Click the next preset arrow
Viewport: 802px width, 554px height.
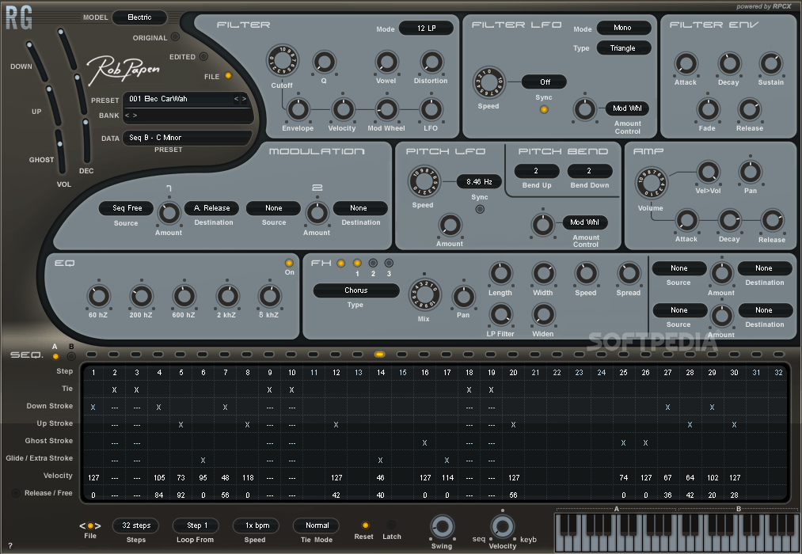point(244,99)
